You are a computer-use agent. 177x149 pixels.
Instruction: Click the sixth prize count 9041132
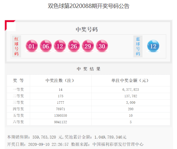[61, 122]
